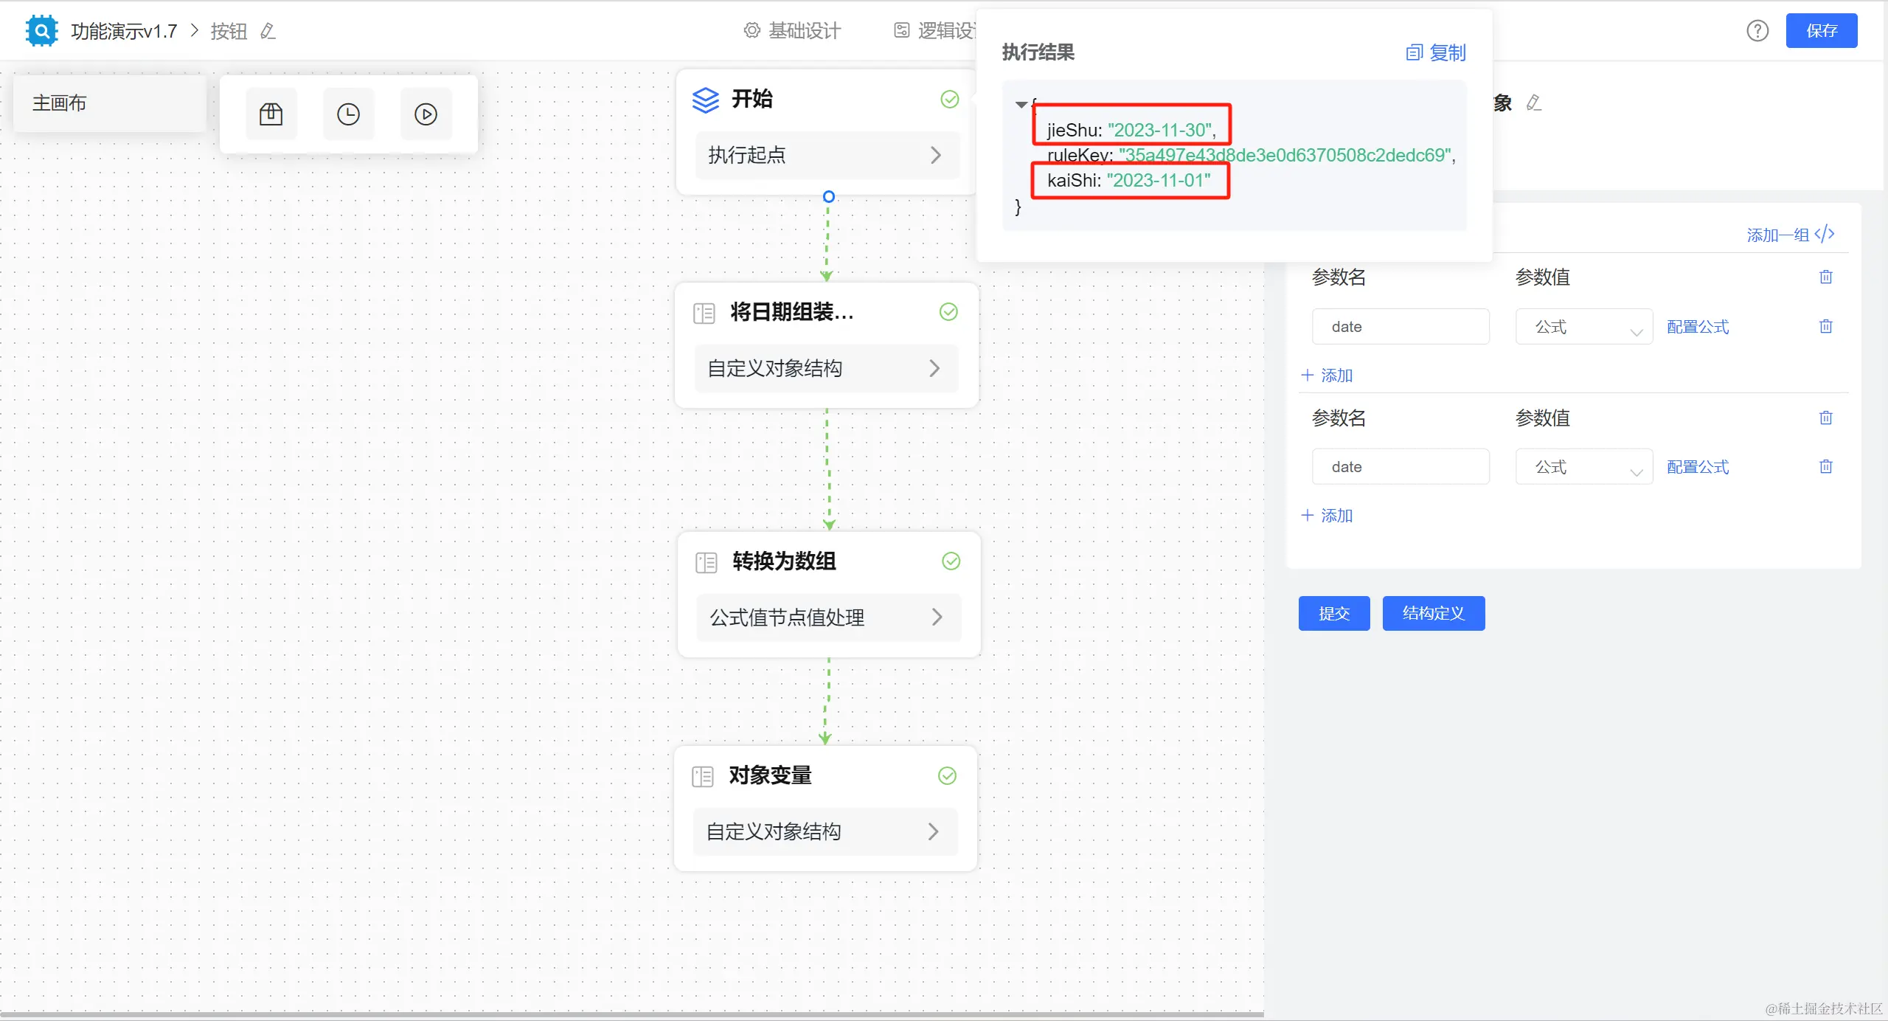Expand 执行起点 row chevron
This screenshot has height=1021, width=1888.
tap(935, 155)
